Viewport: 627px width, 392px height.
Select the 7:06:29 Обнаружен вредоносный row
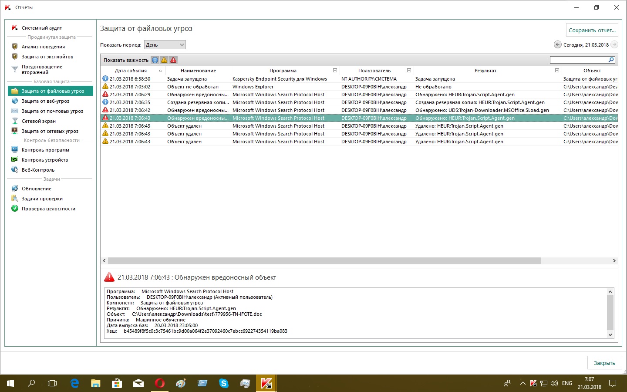360,95
